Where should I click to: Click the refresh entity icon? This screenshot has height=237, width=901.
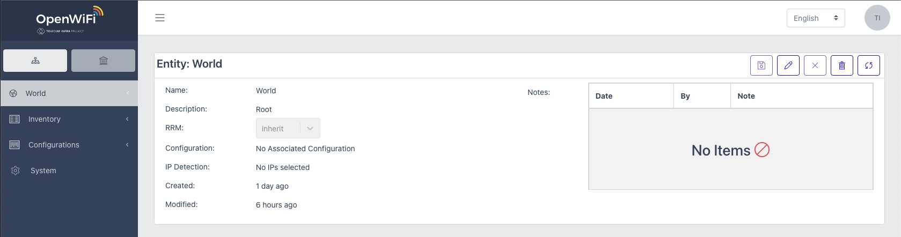[868, 65]
